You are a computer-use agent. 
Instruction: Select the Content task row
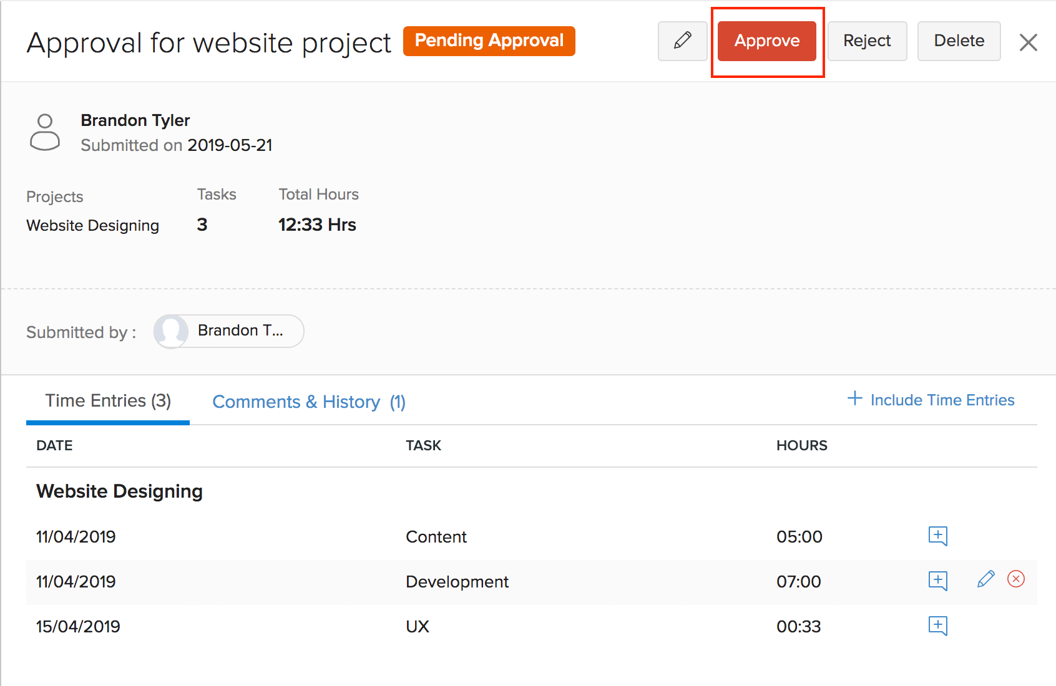coord(436,537)
